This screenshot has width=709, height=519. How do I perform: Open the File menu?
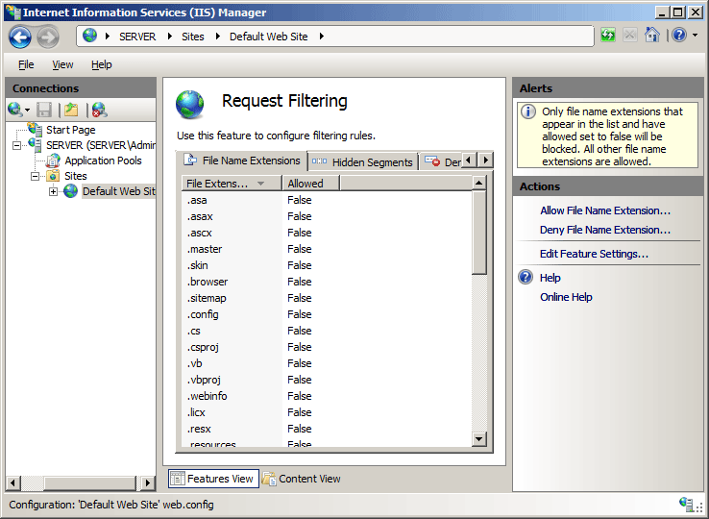pyautogui.click(x=26, y=64)
